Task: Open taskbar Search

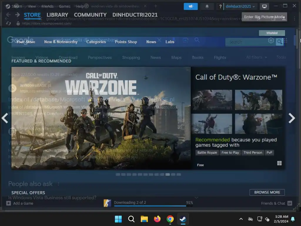Action: [131, 219]
